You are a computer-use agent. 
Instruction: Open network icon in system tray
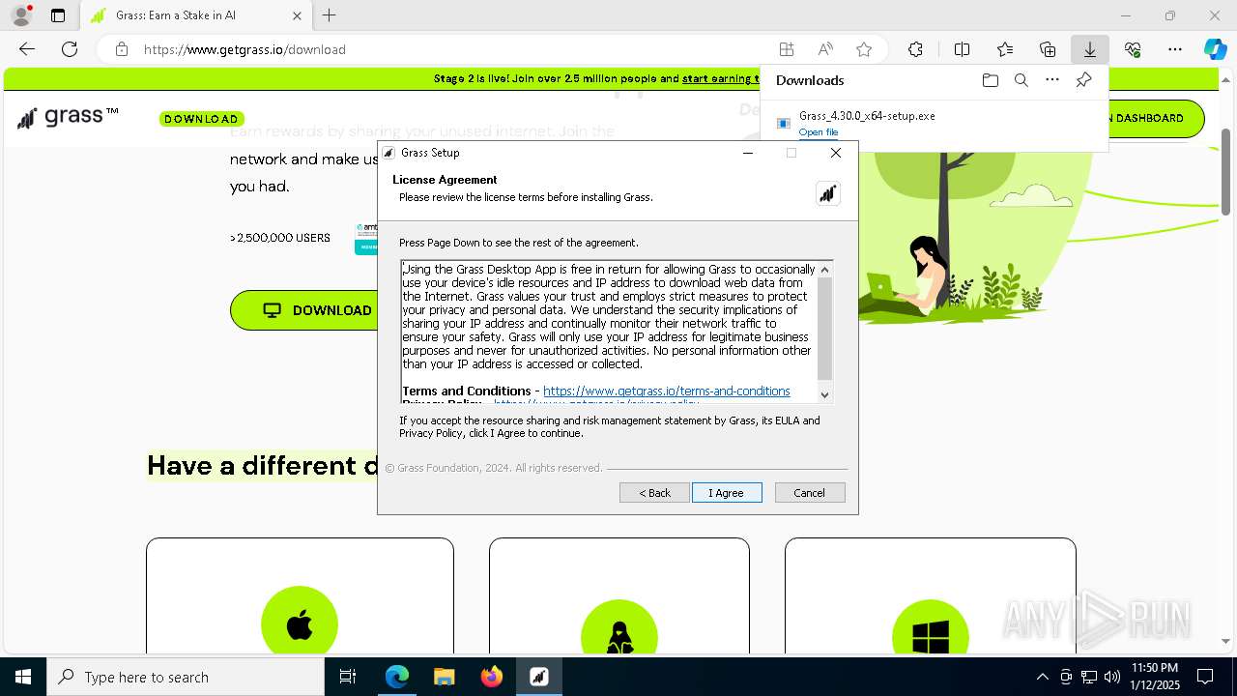coord(1089,677)
